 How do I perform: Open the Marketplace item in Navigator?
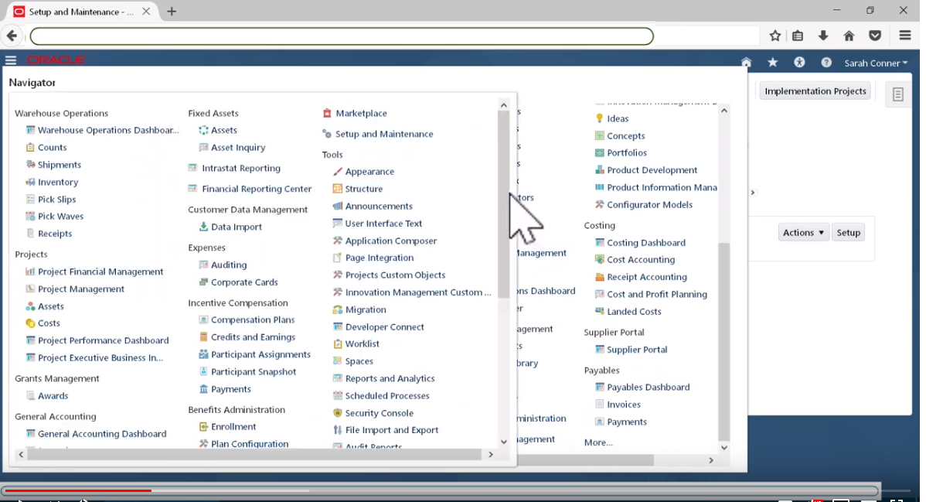point(361,113)
